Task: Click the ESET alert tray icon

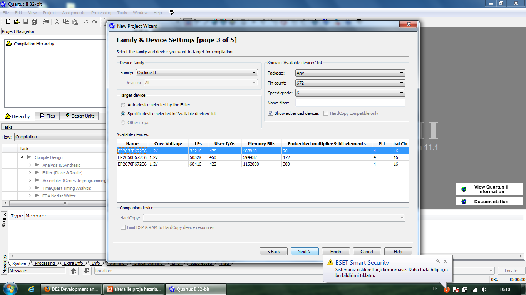Action: pos(446,289)
